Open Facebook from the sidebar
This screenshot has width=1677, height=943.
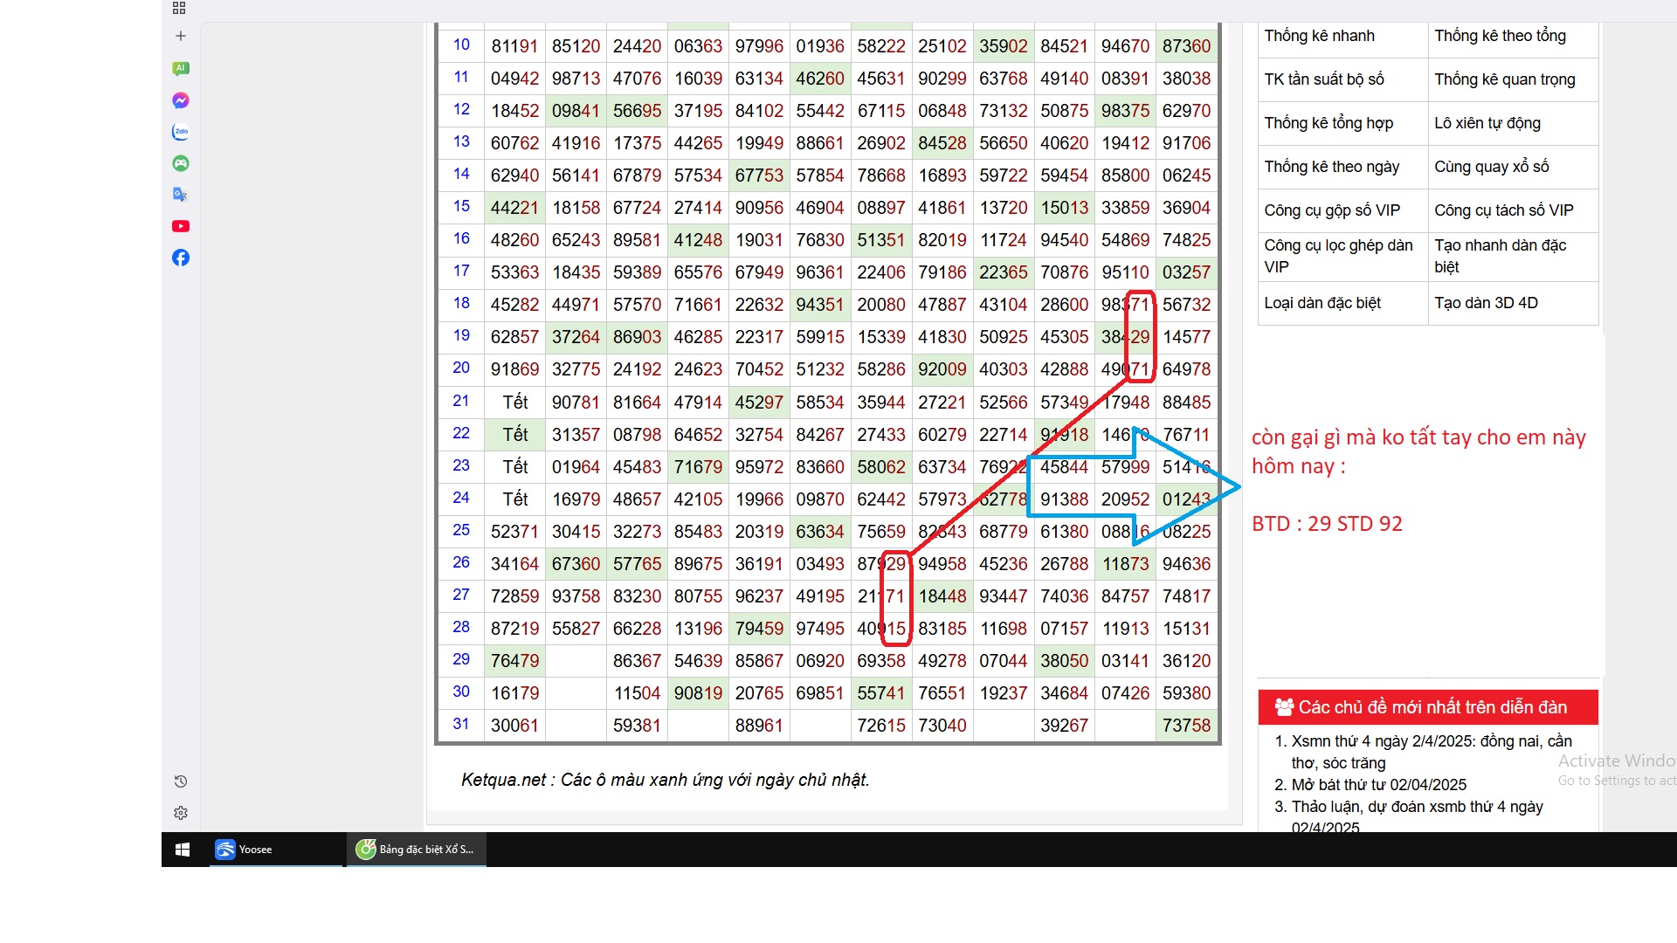coord(181,258)
